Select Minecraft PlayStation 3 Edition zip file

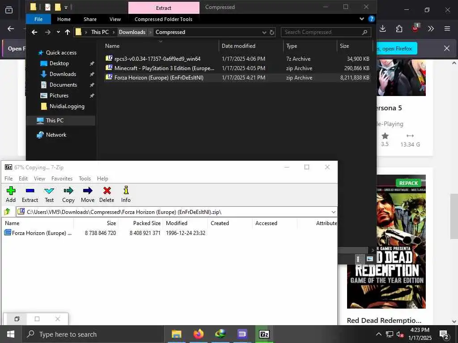(x=238, y=68)
